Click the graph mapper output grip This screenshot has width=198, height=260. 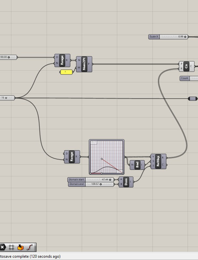coord(125,157)
